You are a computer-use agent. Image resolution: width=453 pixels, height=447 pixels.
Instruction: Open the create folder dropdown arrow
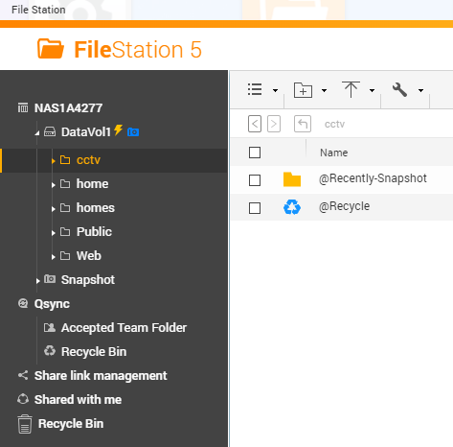pyautogui.click(x=324, y=91)
